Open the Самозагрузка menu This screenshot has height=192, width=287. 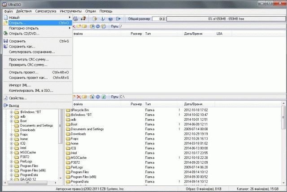(x=46, y=11)
